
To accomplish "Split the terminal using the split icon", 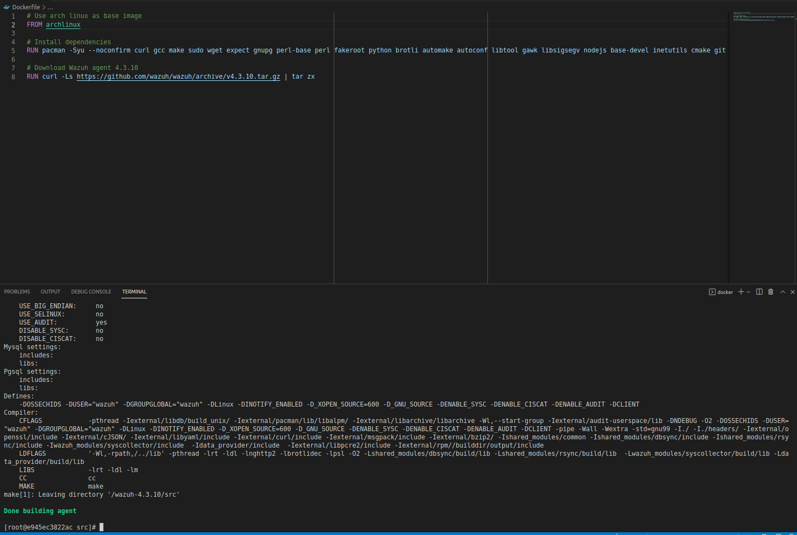I will [x=759, y=291].
